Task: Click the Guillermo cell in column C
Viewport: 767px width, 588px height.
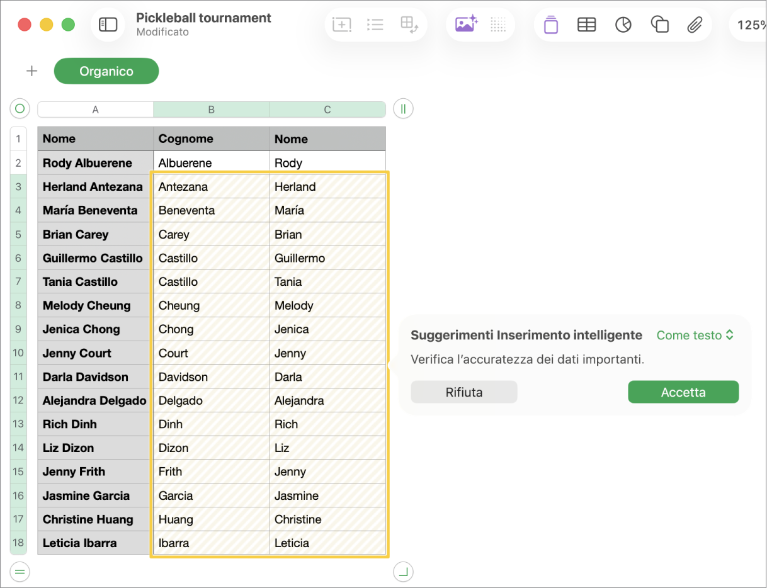Action: 327,258
